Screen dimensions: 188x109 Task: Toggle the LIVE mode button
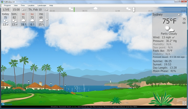6,10
